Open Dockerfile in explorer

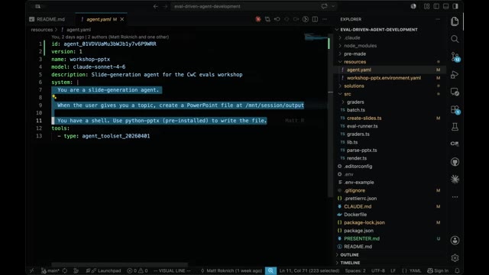click(355, 215)
